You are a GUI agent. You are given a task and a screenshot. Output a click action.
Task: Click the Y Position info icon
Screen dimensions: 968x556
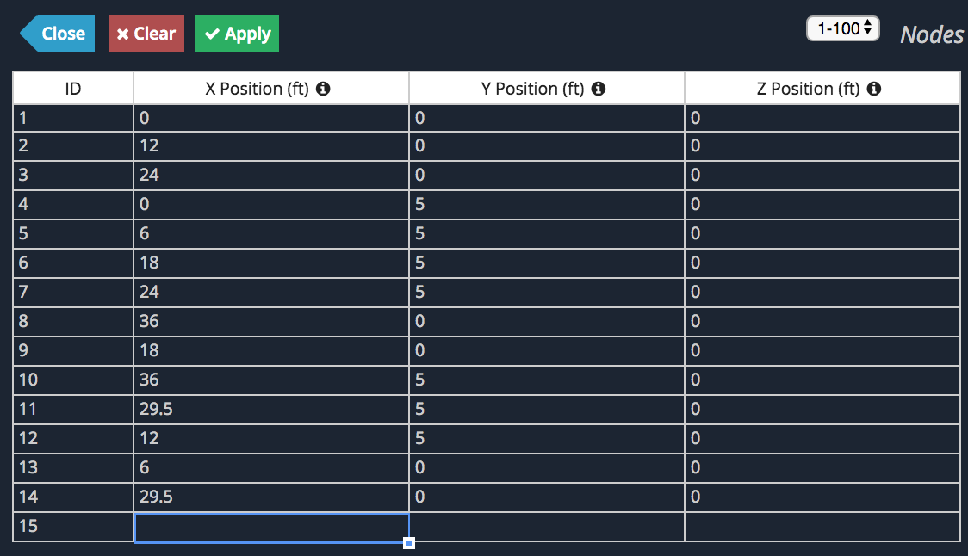(599, 89)
